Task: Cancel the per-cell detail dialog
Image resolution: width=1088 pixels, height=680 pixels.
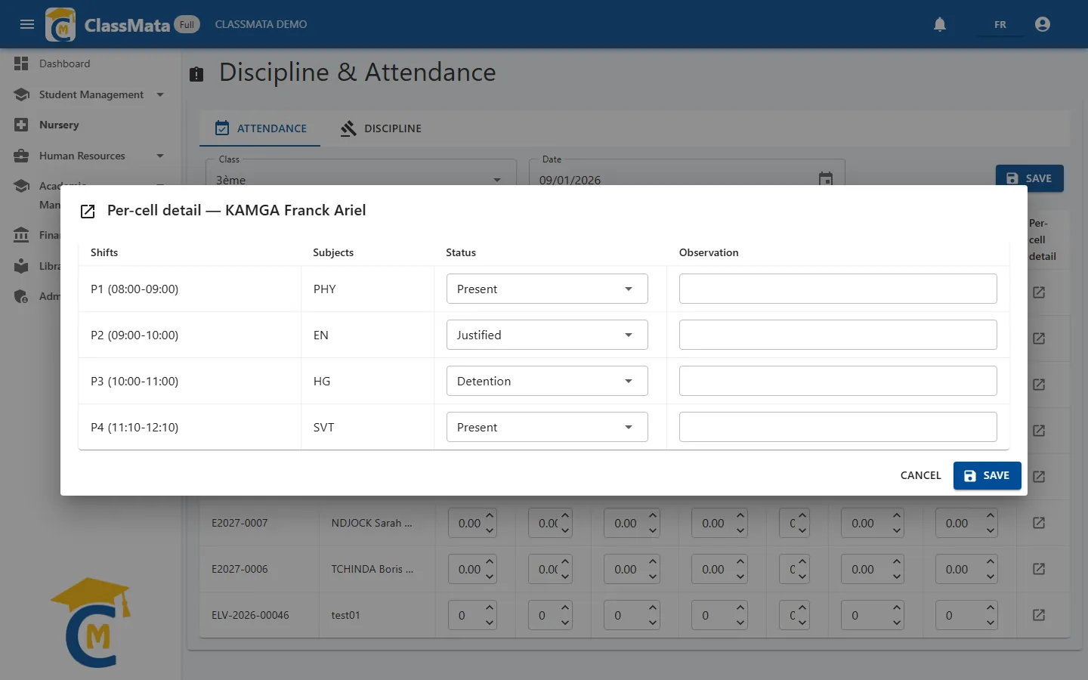Action: point(920,475)
